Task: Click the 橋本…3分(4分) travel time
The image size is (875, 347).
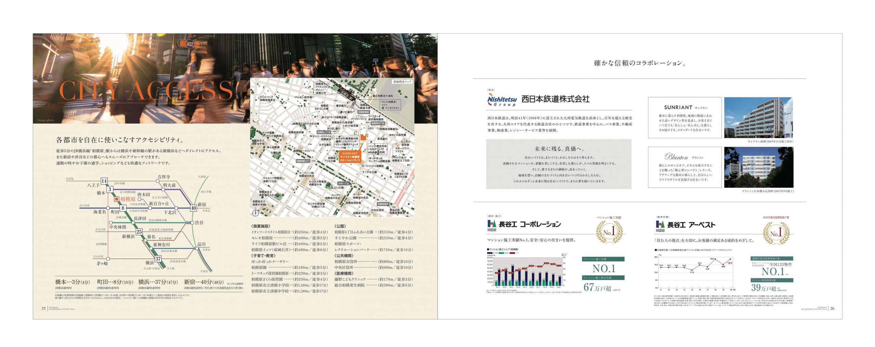Action: point(73,282)
